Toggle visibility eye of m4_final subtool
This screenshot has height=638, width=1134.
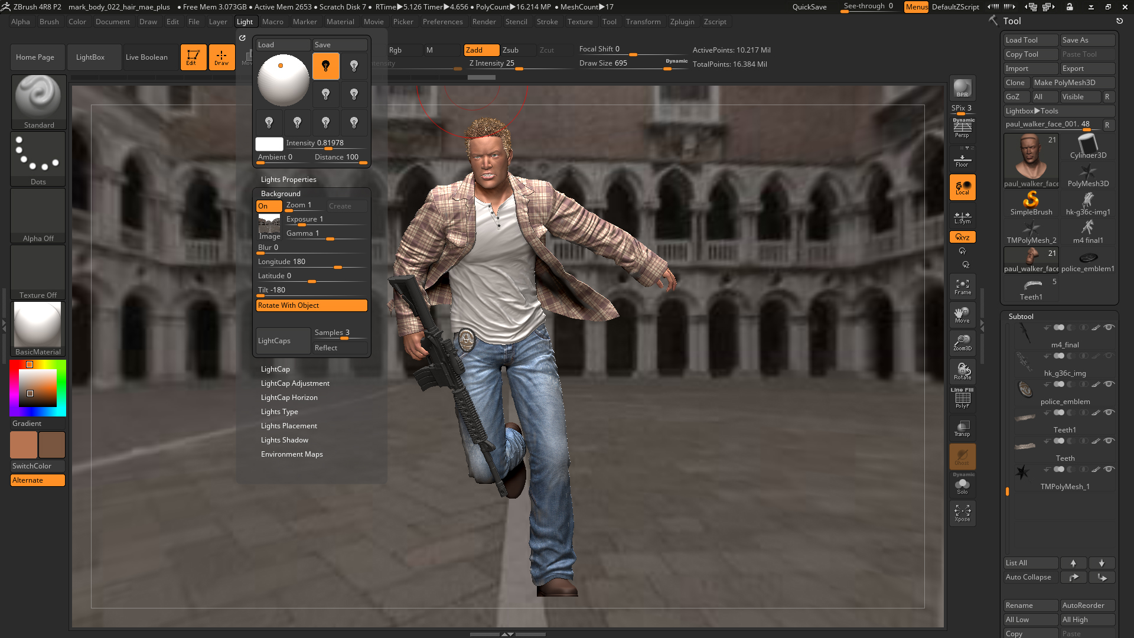(1109, 327)
